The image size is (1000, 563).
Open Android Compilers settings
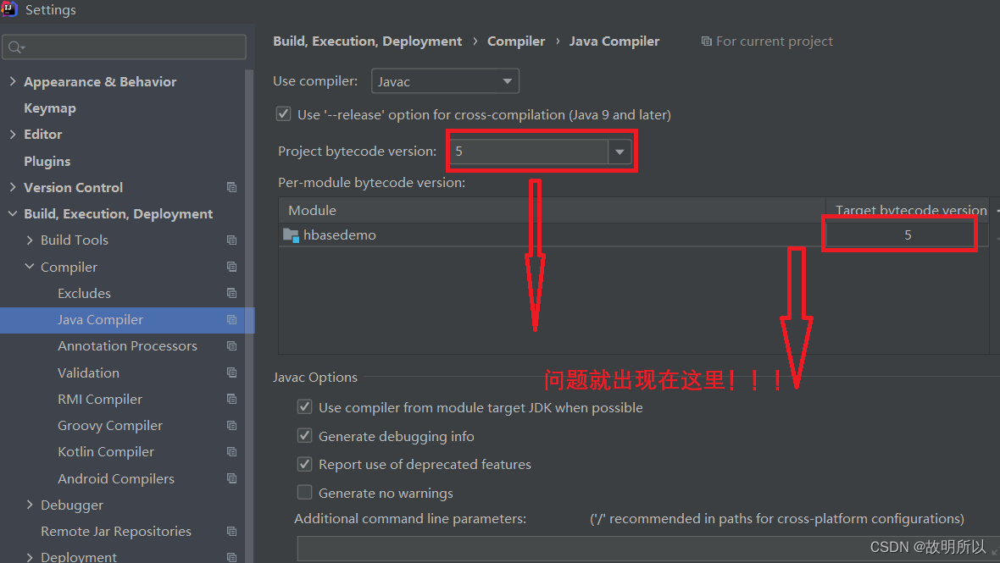[x=116, y=478]
